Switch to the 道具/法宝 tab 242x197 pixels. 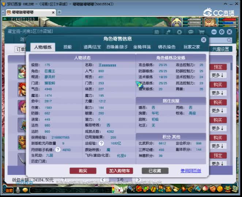92,47
